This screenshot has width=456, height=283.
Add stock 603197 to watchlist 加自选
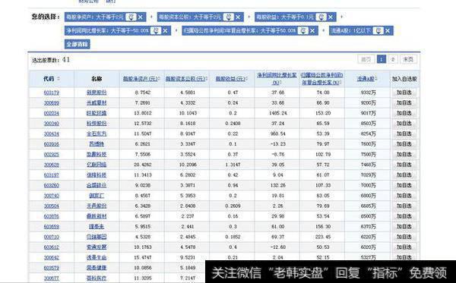(404, 175)
